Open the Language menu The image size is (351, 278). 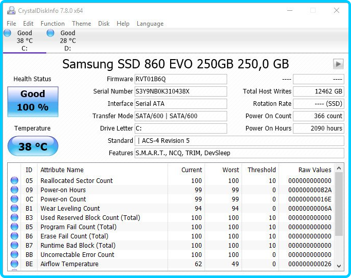coord(150,24)
